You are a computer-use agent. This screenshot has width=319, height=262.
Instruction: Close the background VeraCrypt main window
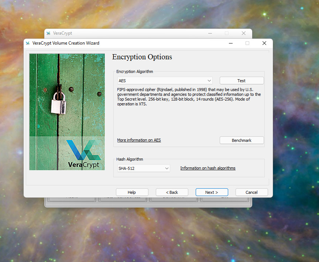point(244,33)
